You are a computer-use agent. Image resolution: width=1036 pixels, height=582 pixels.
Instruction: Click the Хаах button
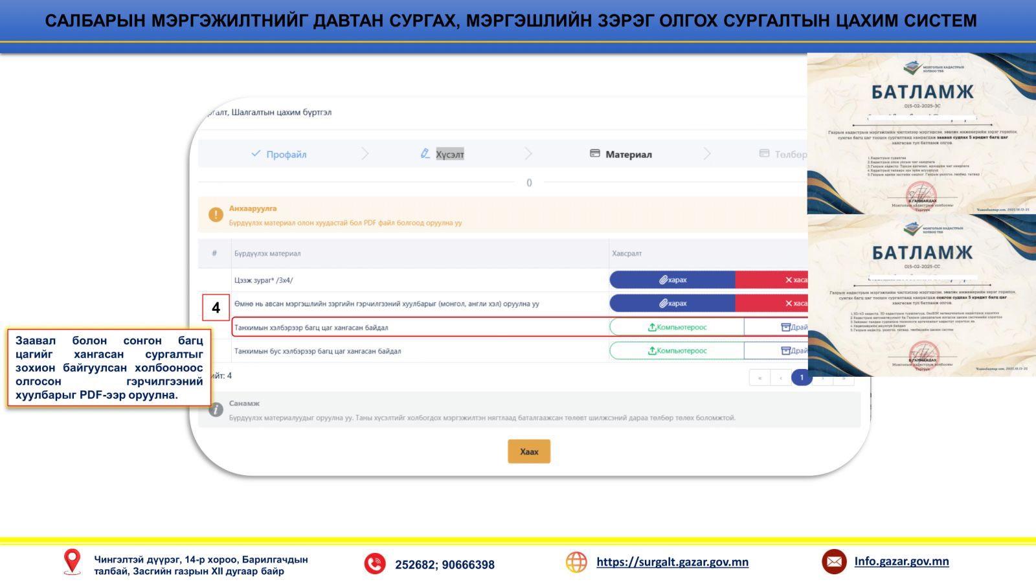click(x=529, y=451)
